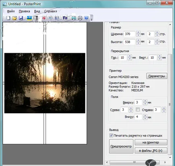The width and height of the screenshot is (175, 166).
Task: Click the Параметры printer button
Action: click(x=156, y=76)
